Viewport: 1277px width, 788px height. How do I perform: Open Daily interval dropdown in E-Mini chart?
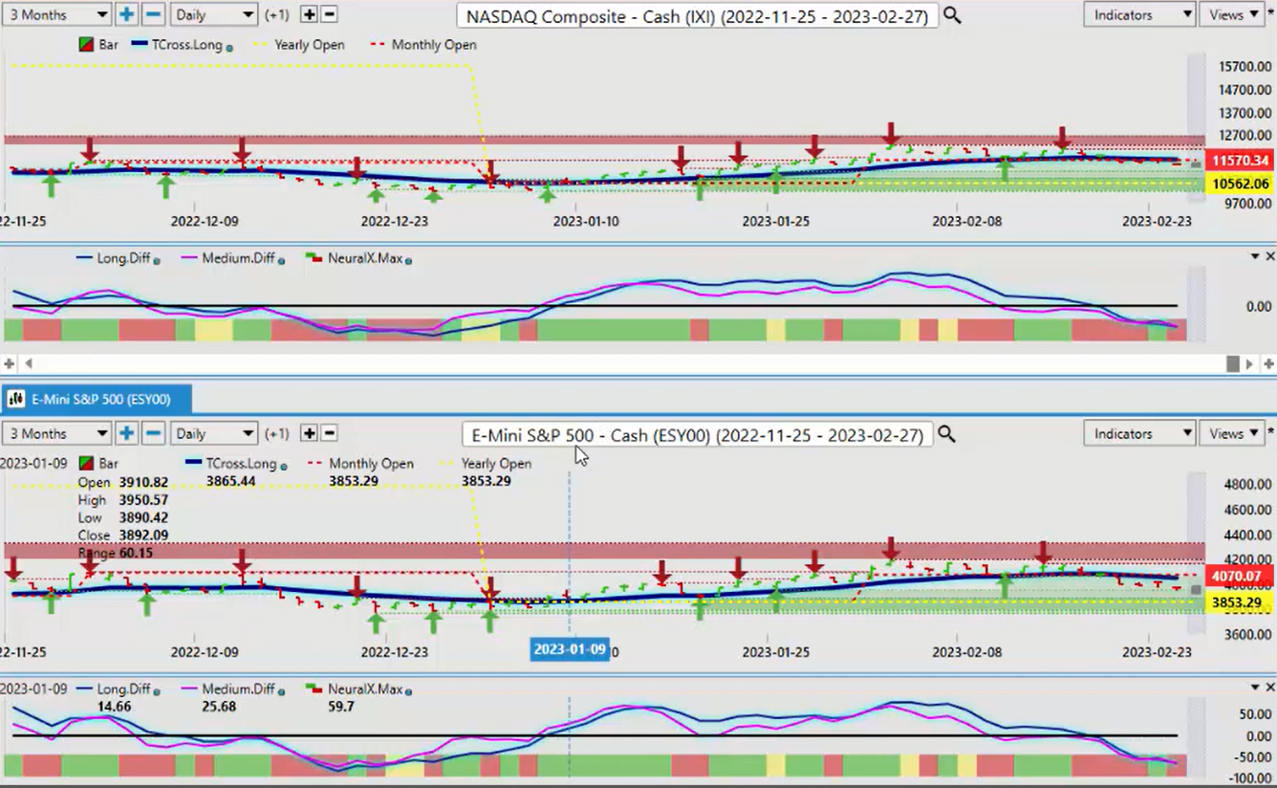[x=214, y=433]
